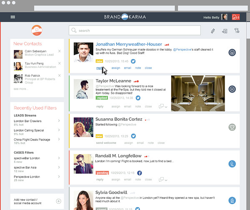This screenshot has width=250, height=210.
Task: Open Randall M. Longfellow's name
Action: tap(118, 156)
